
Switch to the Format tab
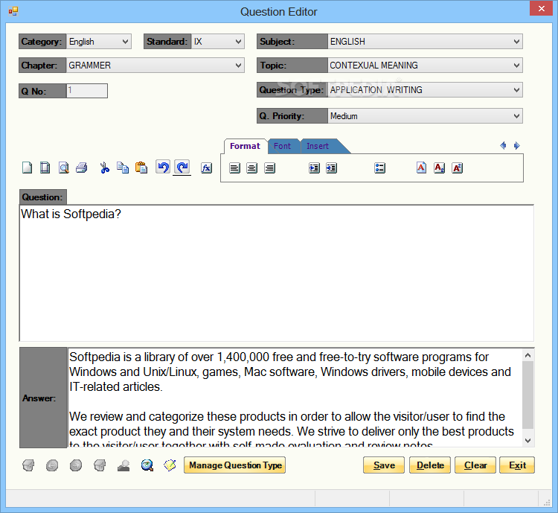[245, 146]
